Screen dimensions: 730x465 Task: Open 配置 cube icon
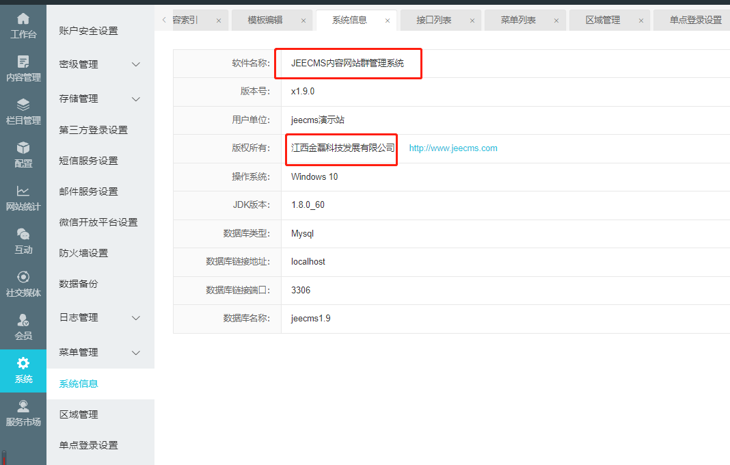pyautogui.click(x=23, y=148)
